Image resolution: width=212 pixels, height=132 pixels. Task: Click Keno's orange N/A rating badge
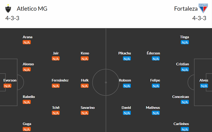(85, 59)
